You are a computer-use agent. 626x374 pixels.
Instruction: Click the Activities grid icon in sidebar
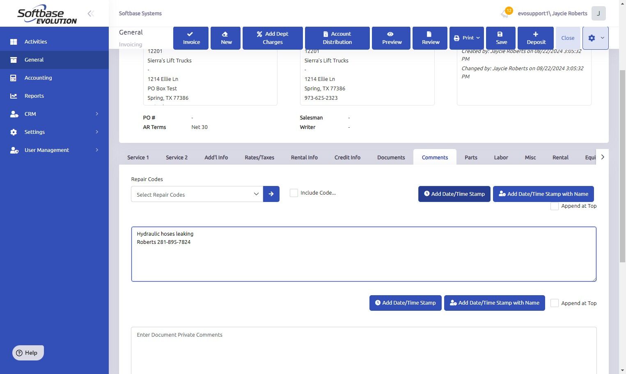coord(14,42)
